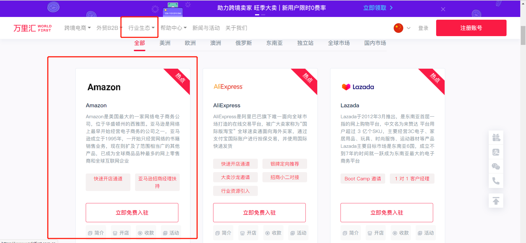Switch to the 独立站 tab

(305, 43)
